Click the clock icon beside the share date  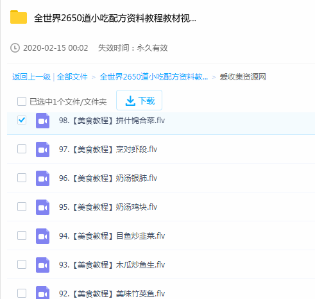pyautogui.click(x=15, y=48)
